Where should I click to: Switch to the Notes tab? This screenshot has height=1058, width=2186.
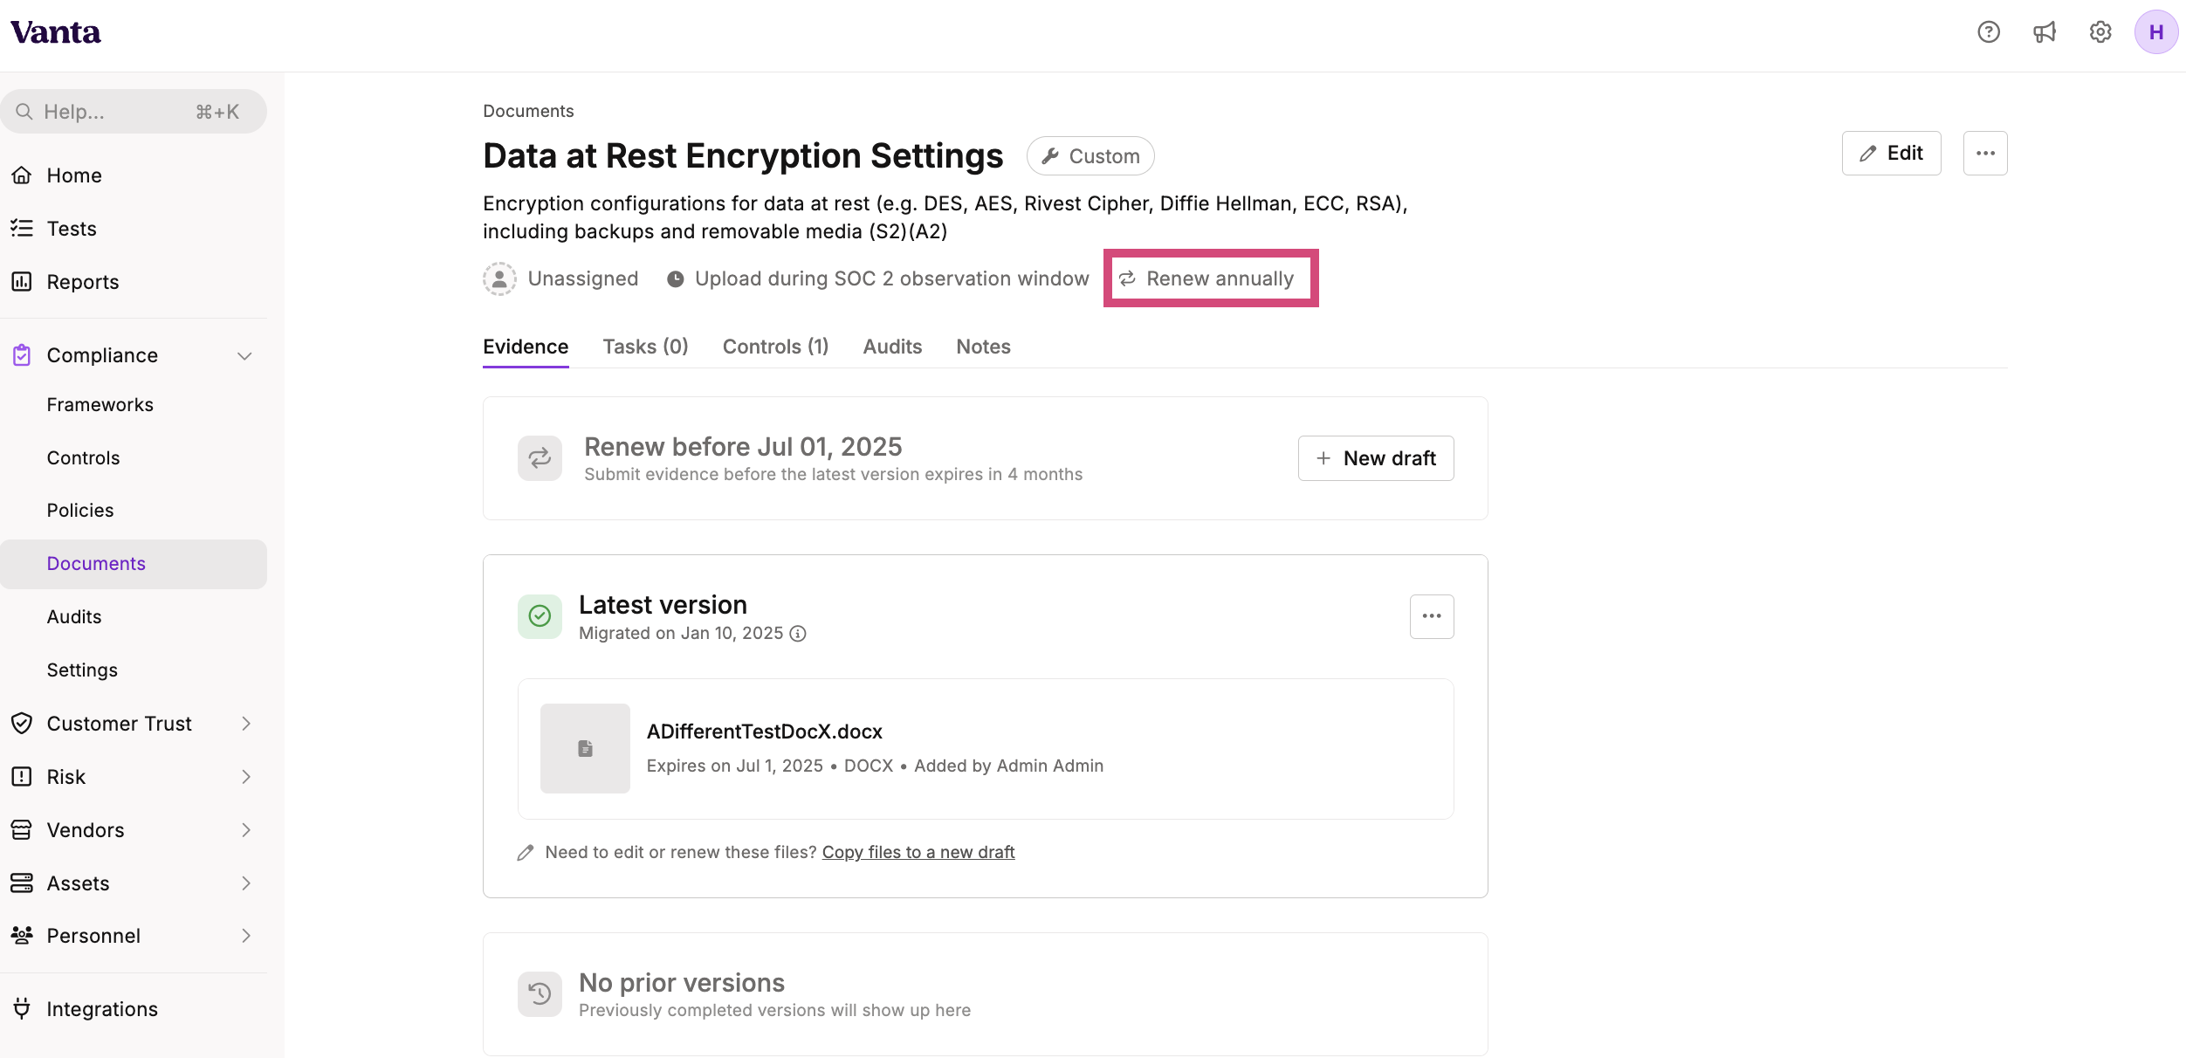983,347
